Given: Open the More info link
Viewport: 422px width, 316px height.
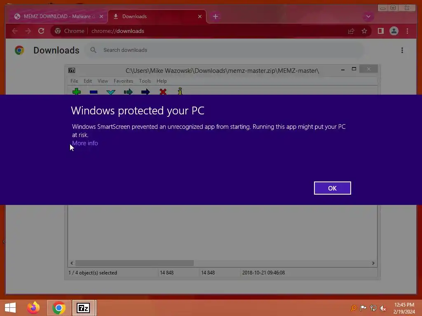Looking at the screenshot, I should pyautogui.click(x=85, y=143).
